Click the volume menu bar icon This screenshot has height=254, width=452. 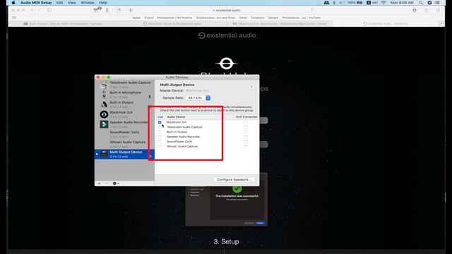pos(342,3)
